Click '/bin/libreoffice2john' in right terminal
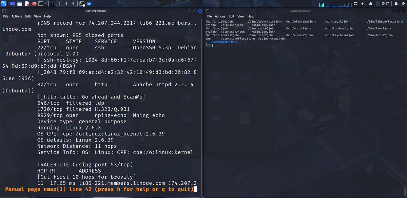The image size is (407, 198). (385, 22)
